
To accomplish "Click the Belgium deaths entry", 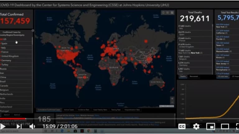I will pyautogui.click(x=194, y=58).
